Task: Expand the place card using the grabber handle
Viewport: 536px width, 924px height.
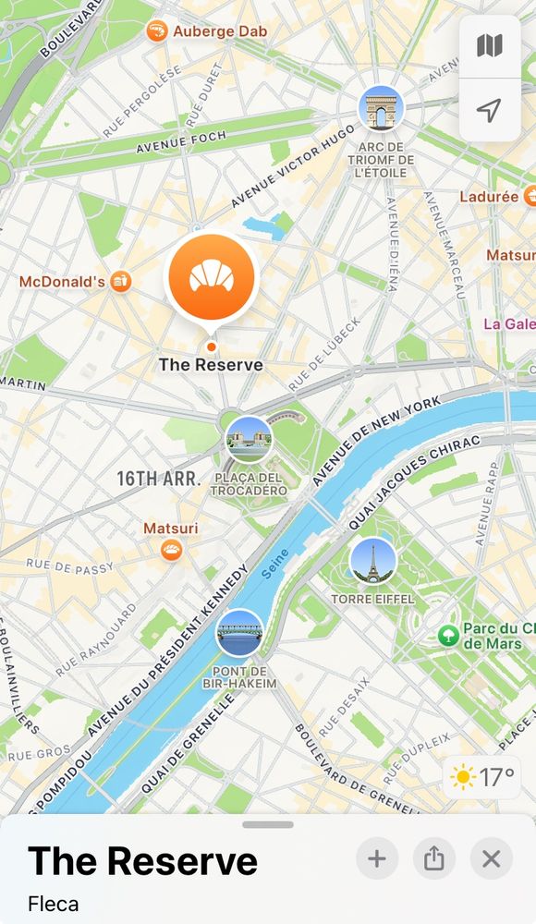Action: 268,824
